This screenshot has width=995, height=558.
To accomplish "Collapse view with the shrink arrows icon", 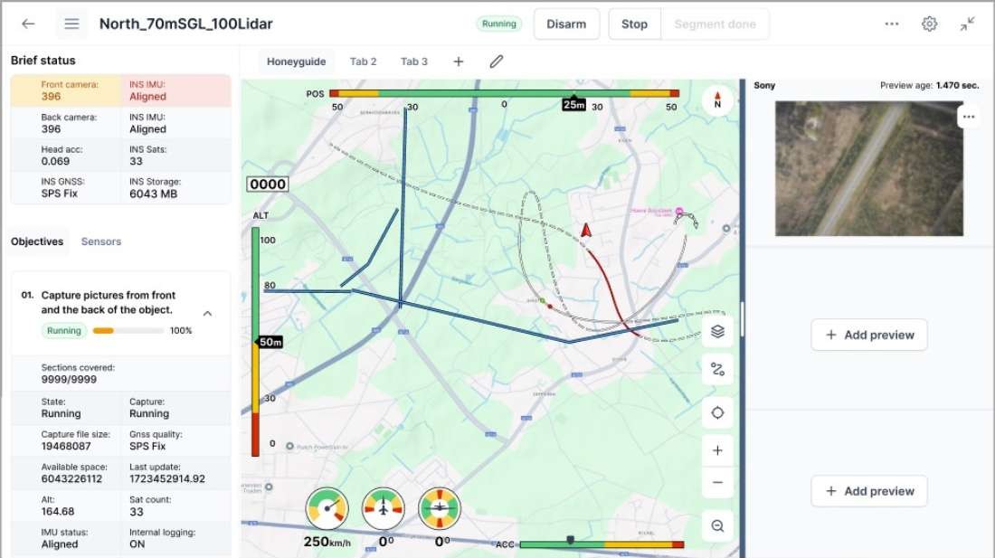I will pos(967,24).
